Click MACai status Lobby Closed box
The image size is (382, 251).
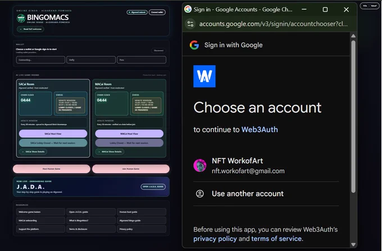click(x=147, y=105)
